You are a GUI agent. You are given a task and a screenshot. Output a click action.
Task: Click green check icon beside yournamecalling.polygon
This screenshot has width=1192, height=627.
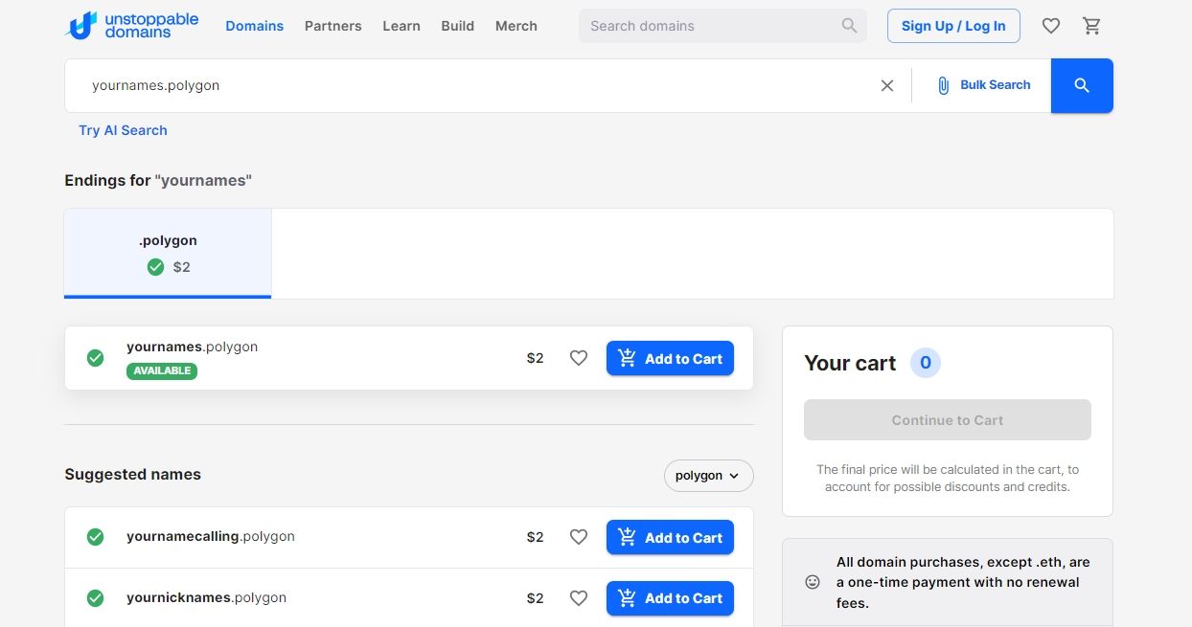pos(95,537)
